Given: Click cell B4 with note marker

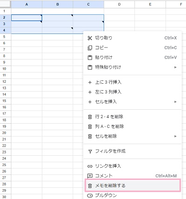Looking at the screenshot, I should pyautogui.click(x=58, y=30).
